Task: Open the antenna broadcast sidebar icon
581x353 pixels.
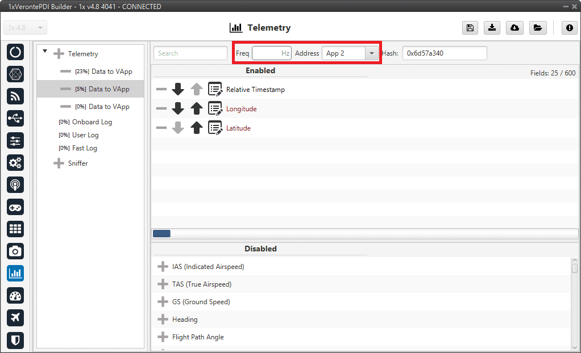Action: (15, 184)
